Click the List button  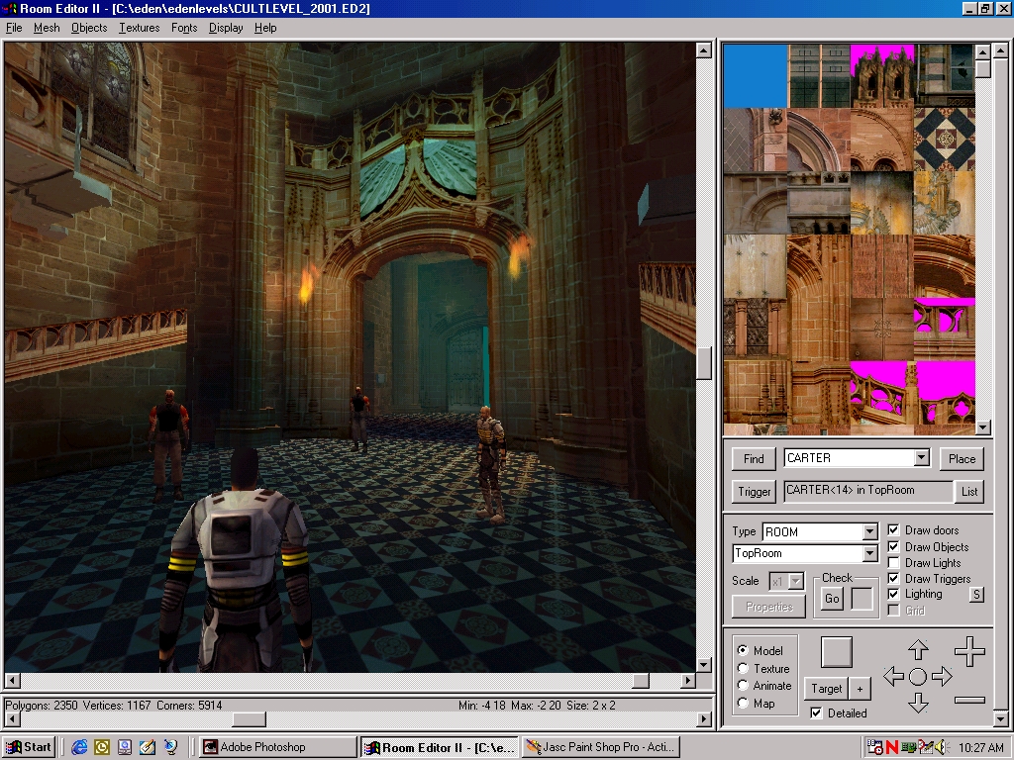point(969,492)
